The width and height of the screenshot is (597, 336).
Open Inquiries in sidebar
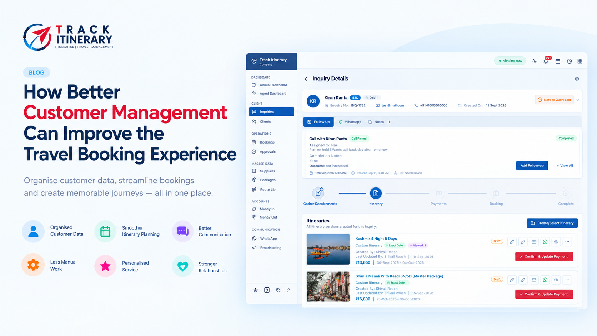(x=271, y=112)
